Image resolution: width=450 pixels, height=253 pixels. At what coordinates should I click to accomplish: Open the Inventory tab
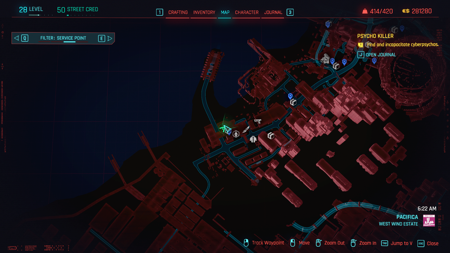click(x=204, y=12)
